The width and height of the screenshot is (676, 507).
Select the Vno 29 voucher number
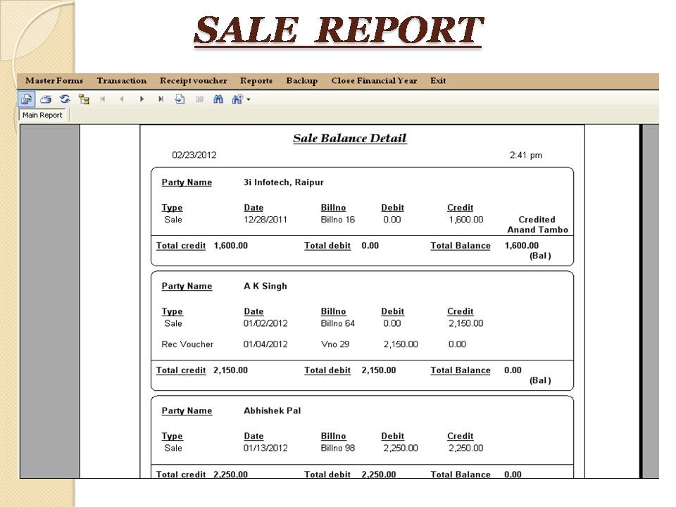coord(335,344)
